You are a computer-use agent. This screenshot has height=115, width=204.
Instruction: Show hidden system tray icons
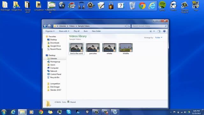[x=171, y=112]
